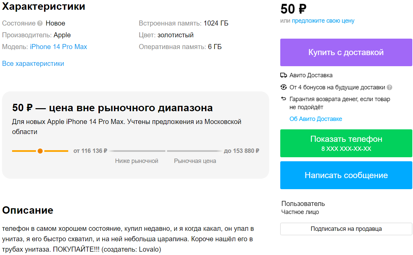Reveal the number with Показать телефон
The image size is (413, 255).
[346, 143]
